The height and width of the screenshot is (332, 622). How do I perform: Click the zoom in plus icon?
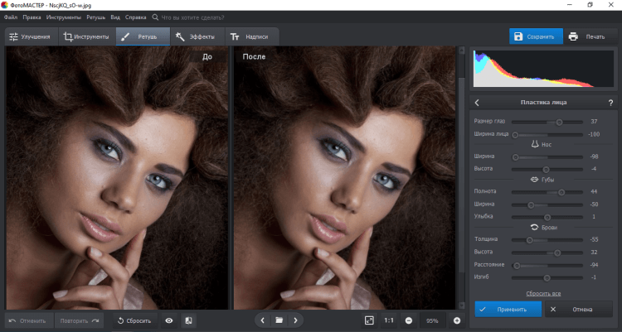coord(456,320)
